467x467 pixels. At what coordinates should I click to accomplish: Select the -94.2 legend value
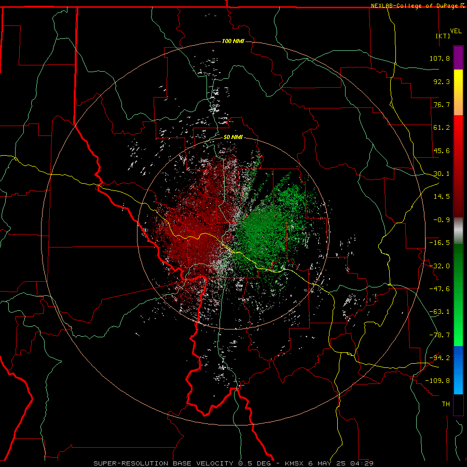pos(439,358)
